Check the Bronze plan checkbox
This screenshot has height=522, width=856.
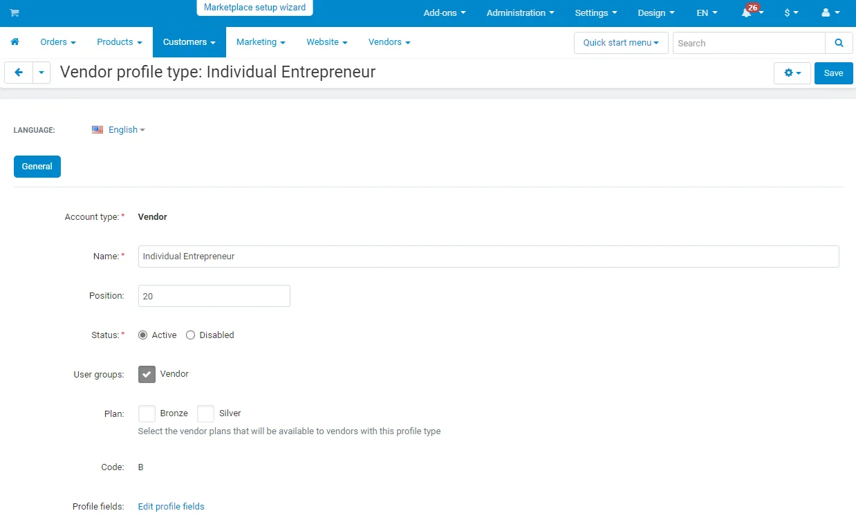pos(147,413)
